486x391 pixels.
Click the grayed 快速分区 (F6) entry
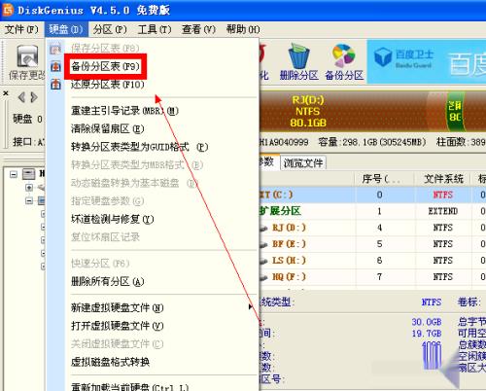click(x=100, y=264)
